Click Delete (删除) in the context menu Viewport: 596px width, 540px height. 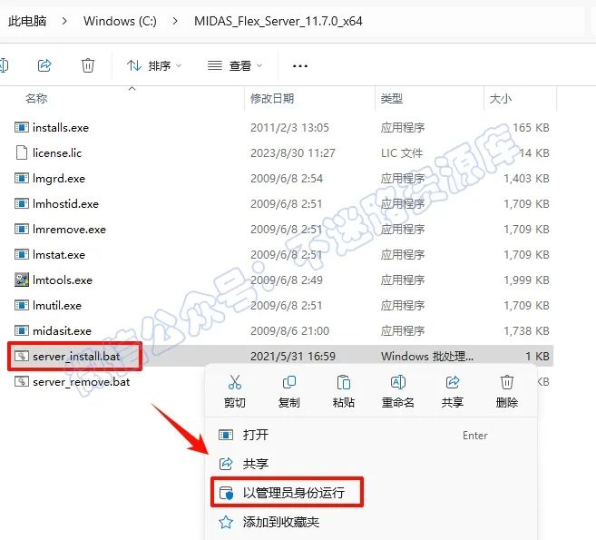[507, 391]
